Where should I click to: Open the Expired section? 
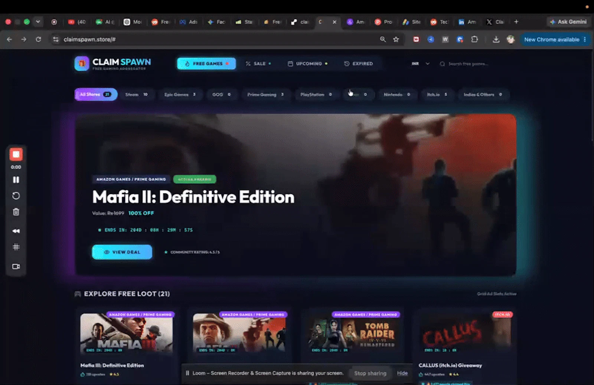(x=358, y=63)
